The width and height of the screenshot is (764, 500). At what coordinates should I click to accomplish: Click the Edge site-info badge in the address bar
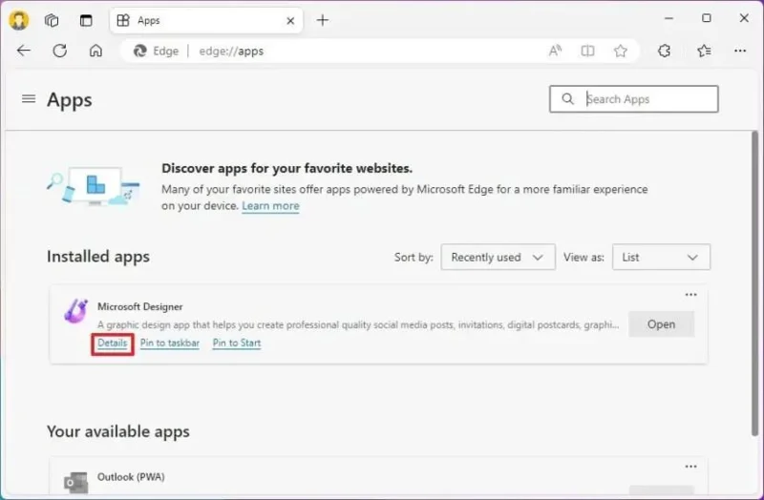coord(156,51)
